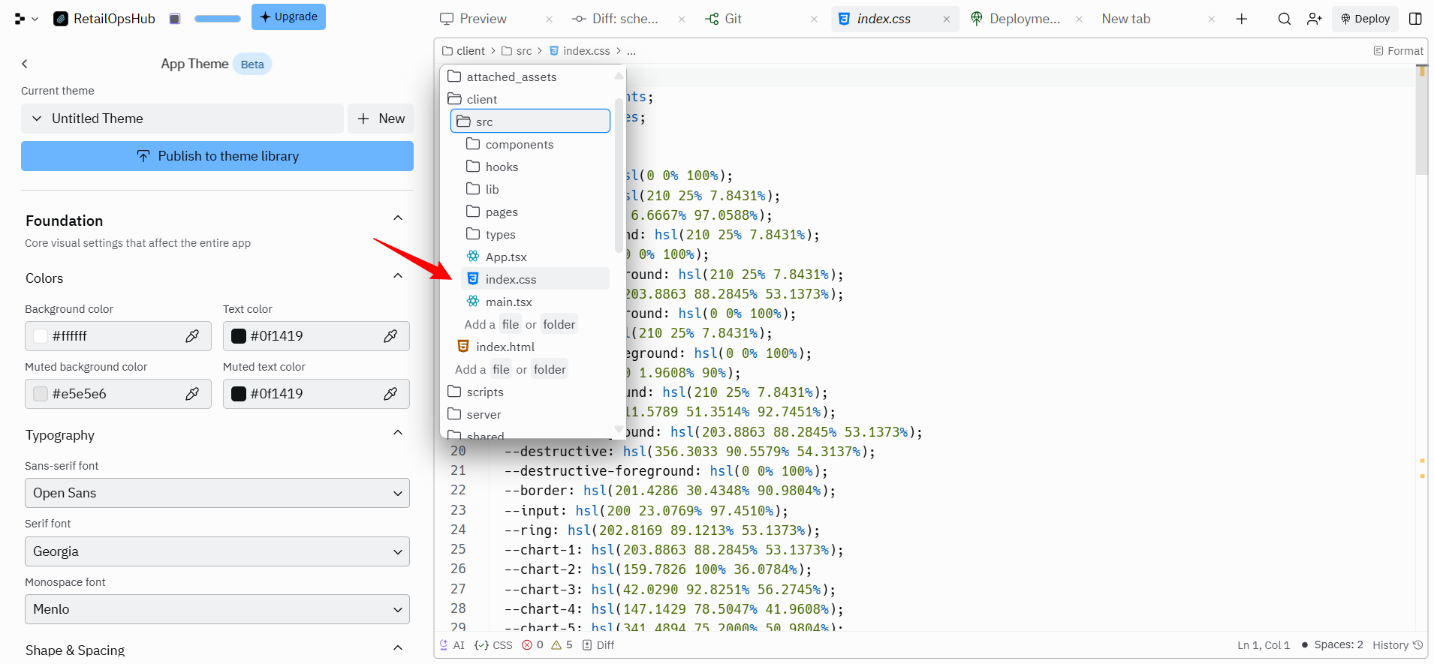The image size is (1434, 664).
Task: Toggle the split-pane layout icon
Action: 1415,19
